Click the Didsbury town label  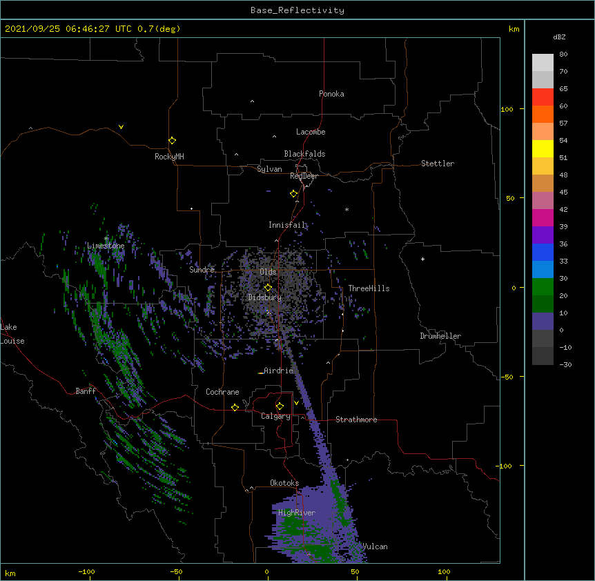(x=265, y=297)
